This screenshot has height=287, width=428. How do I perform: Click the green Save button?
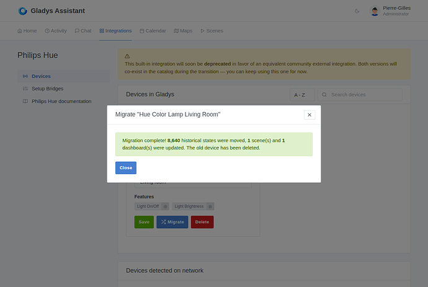pos(144,222)
